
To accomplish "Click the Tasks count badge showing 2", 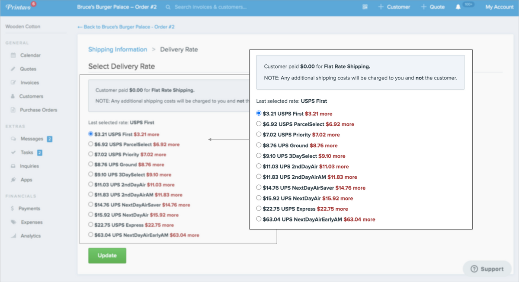I will click(40, 152).
